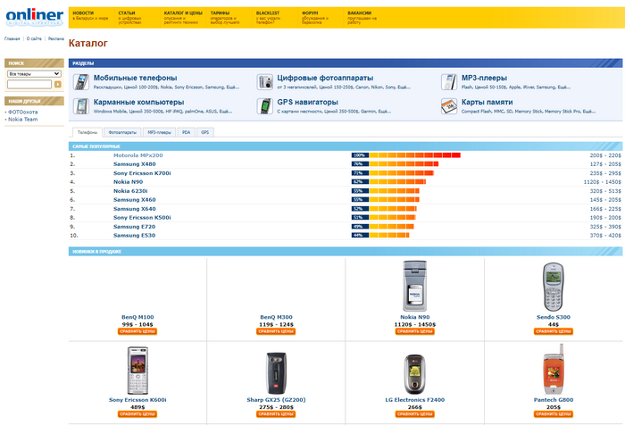View LG Electronics F2400 phone image
625x425 pixels.
click(x=414, y=374)
